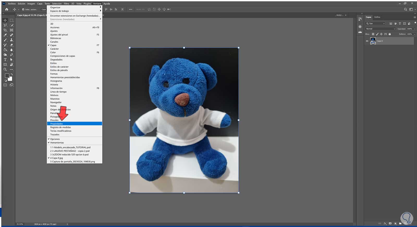Viewport: 417px width, 227px height.
Task: Expand the Organizar submenu
Action: click(x=75, y=7)
